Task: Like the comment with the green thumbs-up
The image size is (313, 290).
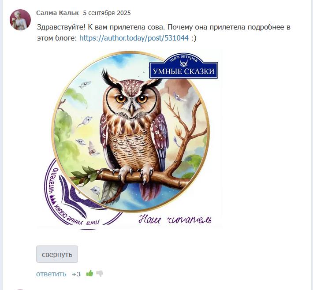Action: pyautogui.click(x=89, y=273)
